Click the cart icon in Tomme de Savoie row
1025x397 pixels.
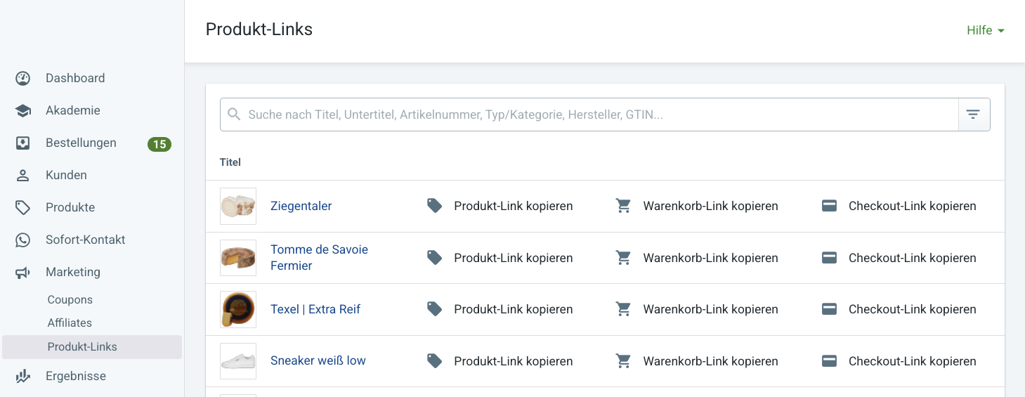[x=623, y=258]
